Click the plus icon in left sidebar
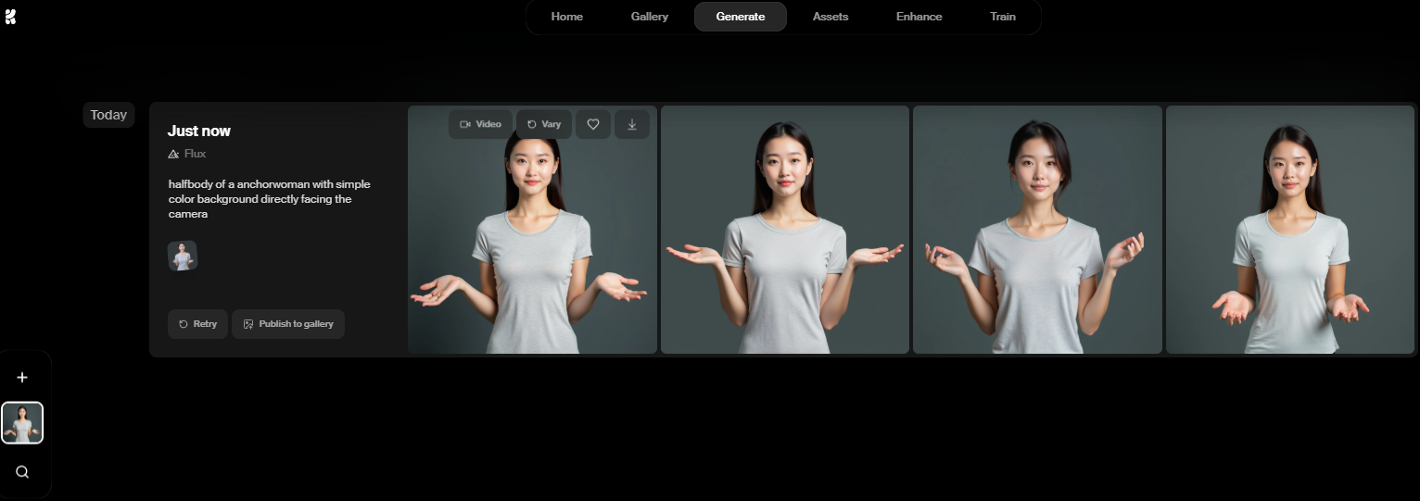 pyautogui.click(x=22, y=378)
